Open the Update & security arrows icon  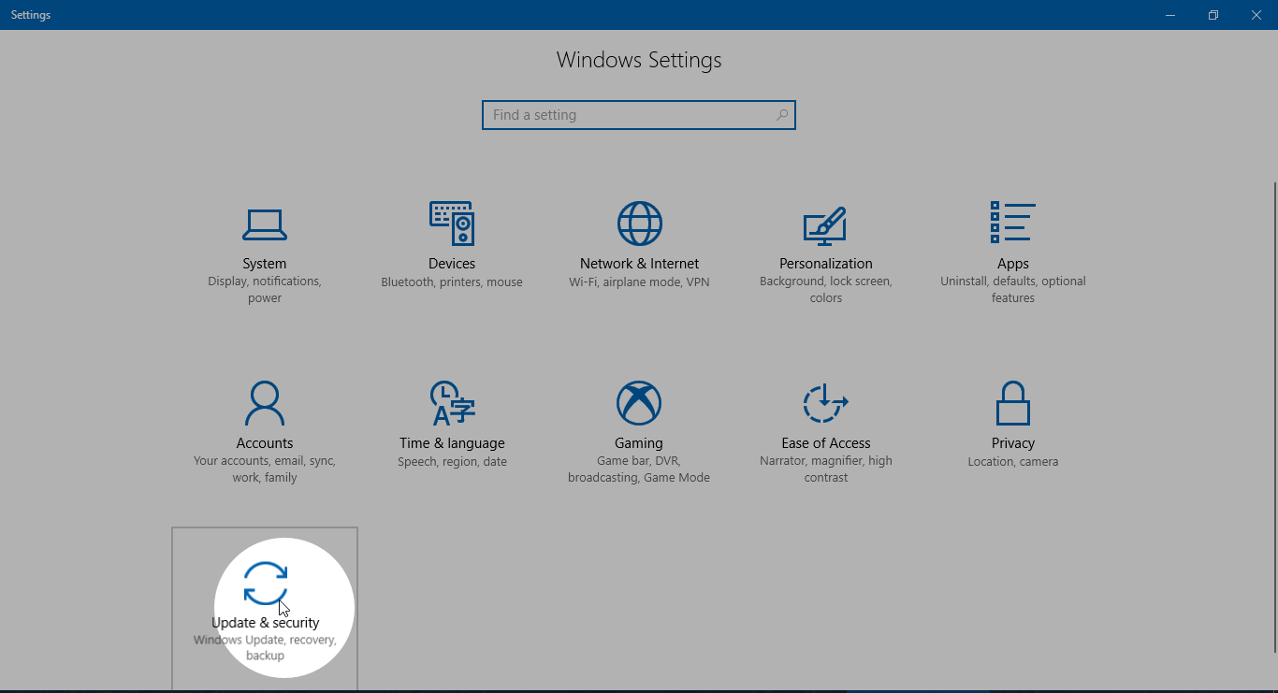pyautogui.click(x=266, y=583)
